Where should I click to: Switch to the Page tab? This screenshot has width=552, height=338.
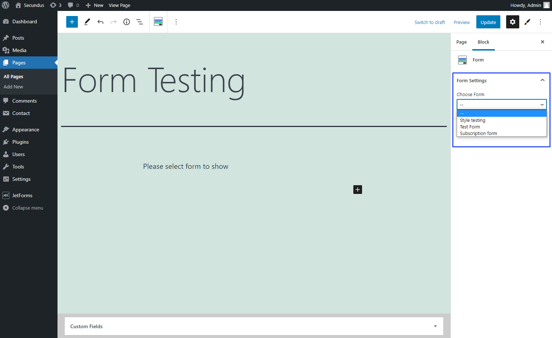pos(461,42)
